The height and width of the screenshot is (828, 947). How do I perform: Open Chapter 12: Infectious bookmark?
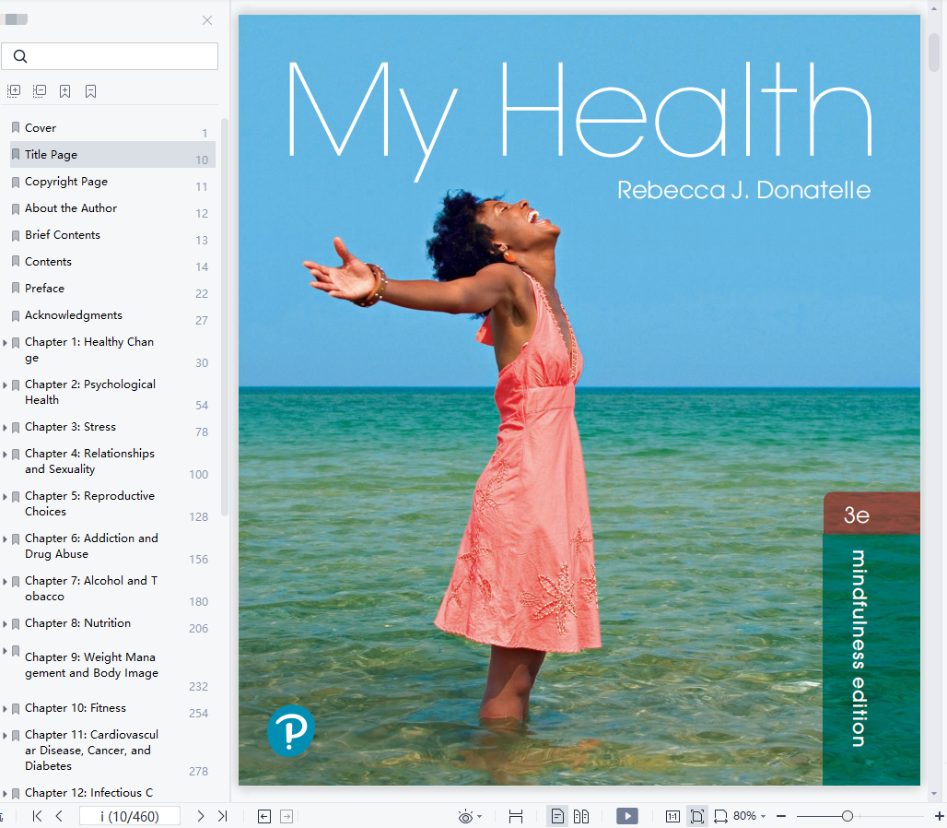click(x=88, y=792)
